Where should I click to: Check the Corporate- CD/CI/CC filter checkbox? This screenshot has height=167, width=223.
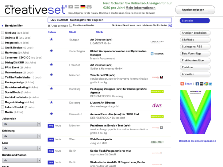pos(2,57)
